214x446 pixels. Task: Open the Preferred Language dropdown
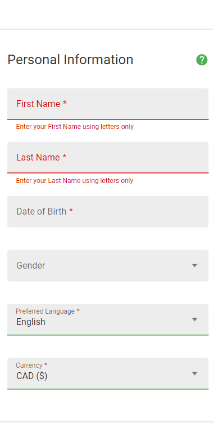(x=108, y=319)
